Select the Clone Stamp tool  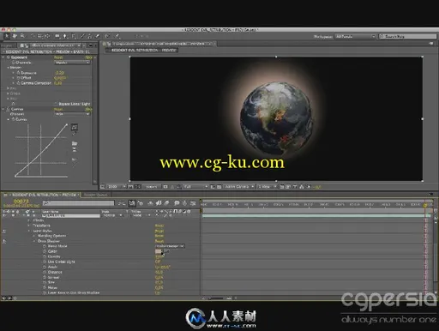pyautogui.click(x=90, y=36)
